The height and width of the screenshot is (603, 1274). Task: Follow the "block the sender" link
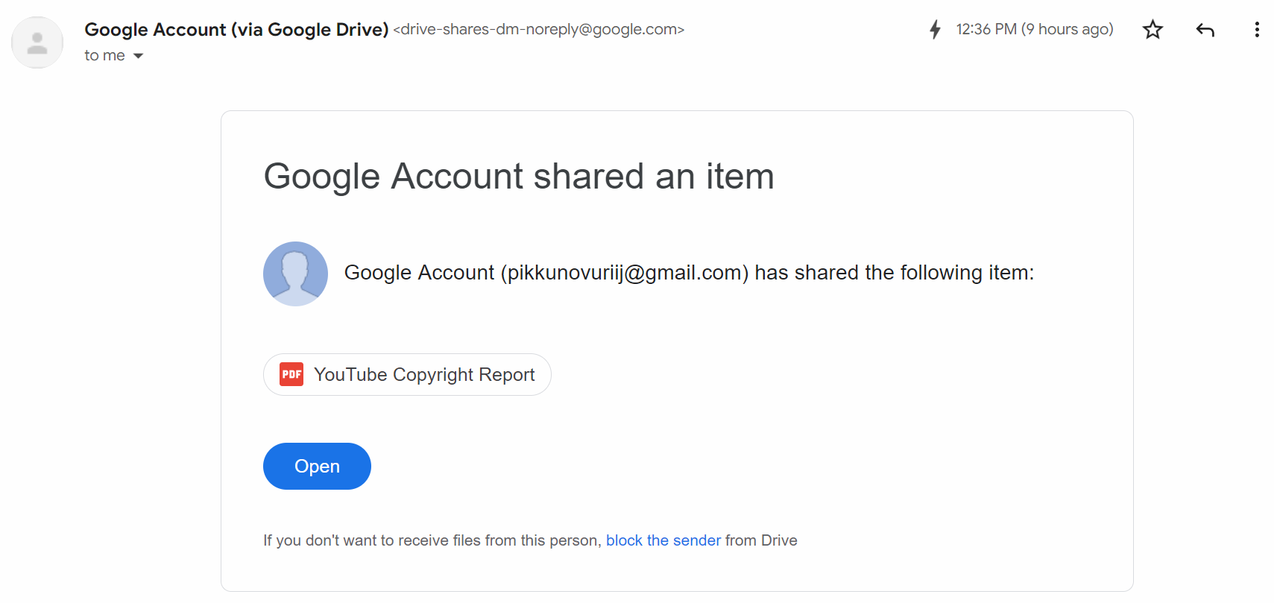coord(663,540)
